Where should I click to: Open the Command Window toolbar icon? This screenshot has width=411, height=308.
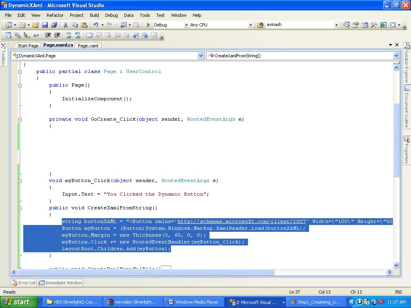pyautogui.click(x=393, y=25)
